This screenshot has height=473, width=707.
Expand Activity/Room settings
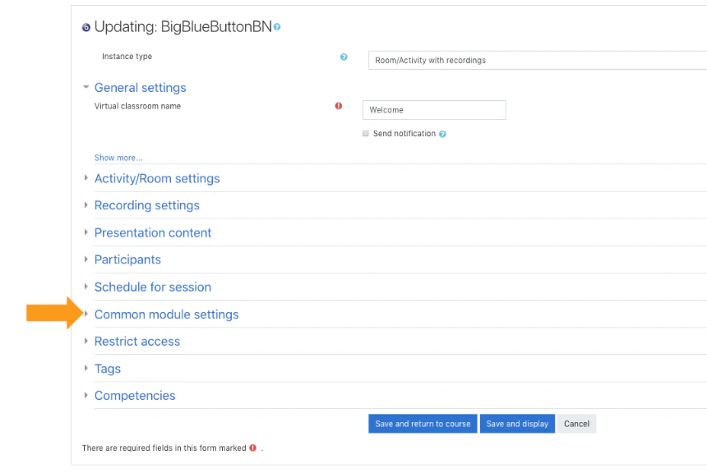click(x=157, y=178)
